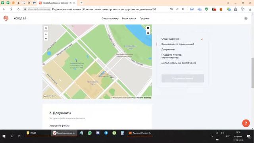Zoom in on the map with plus

46,34
